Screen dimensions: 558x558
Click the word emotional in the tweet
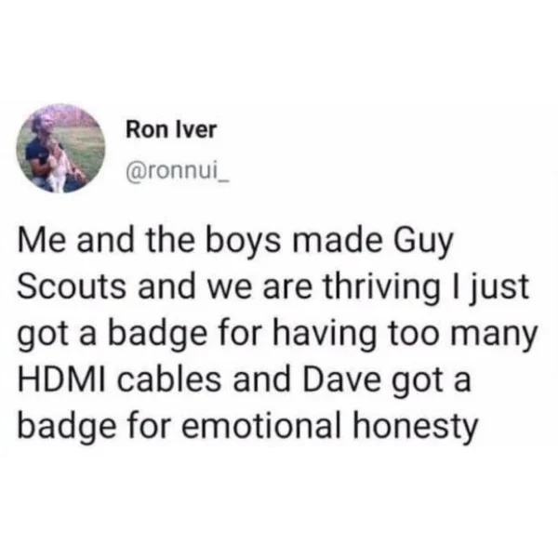click(259, 426)
